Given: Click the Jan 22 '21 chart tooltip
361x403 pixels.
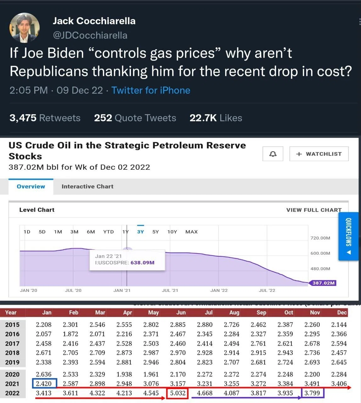Looking at the screenshot, I should (x=127, y=260).
